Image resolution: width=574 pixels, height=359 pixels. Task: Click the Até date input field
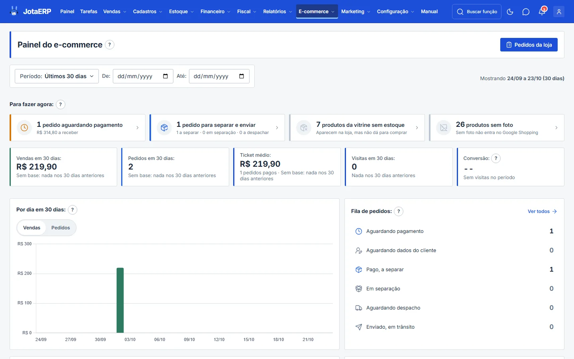pyautogui.click(x=219, y=76)
